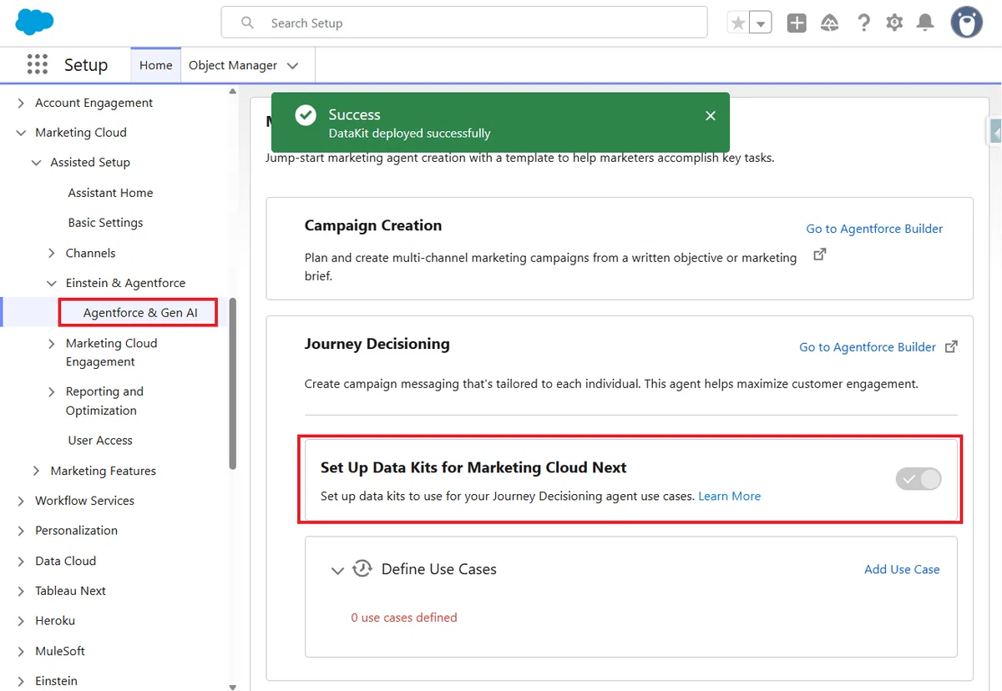This screenshot has height=691, width=1002.
Task: Click the sidebar scroll down arrow
Action: (233, 686)
